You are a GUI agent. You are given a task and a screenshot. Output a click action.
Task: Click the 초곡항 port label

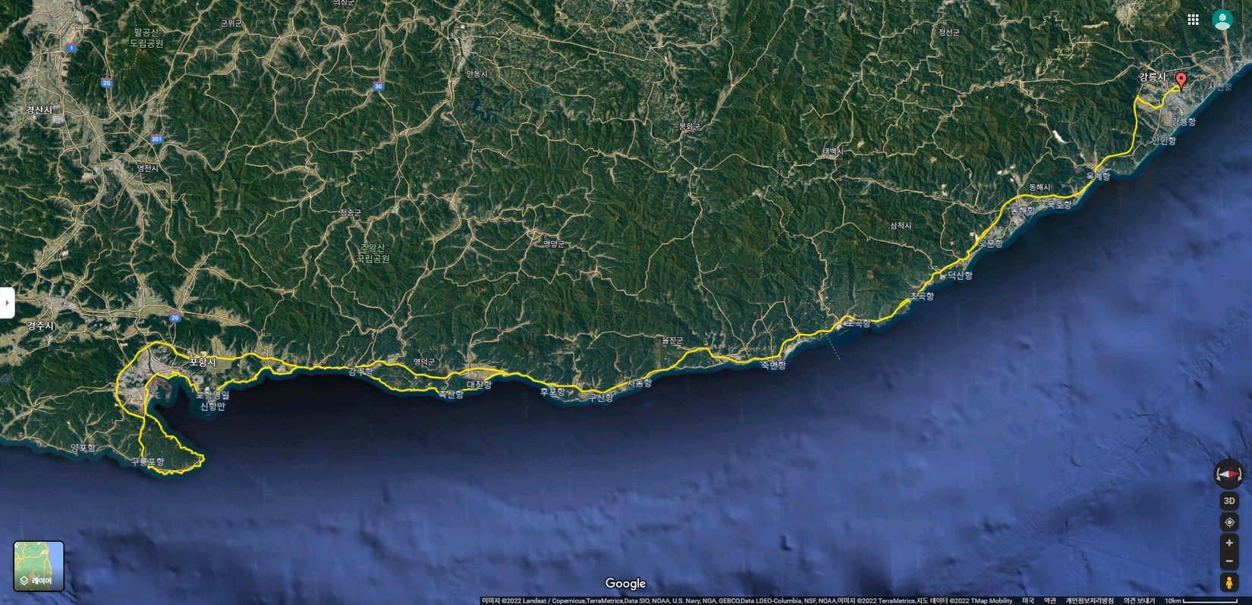pos(922,296)
